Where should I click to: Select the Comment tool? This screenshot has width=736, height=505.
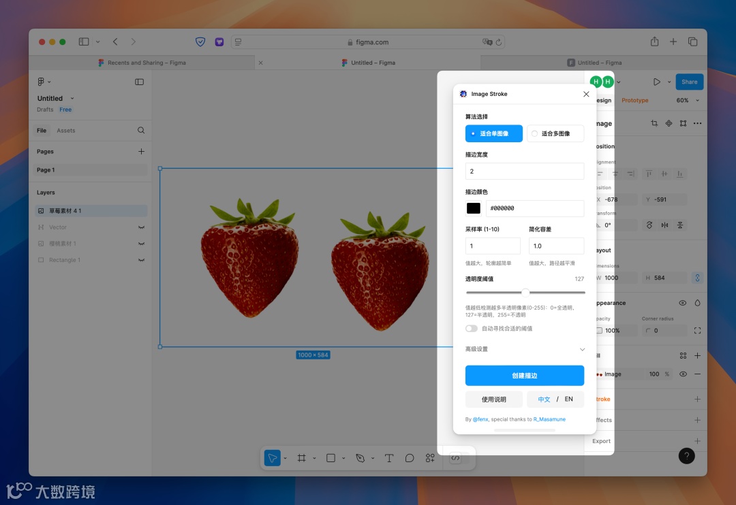coord(410,457)
